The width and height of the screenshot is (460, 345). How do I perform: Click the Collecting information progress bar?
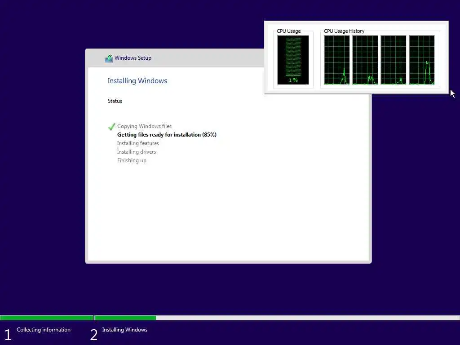(47, 318)
